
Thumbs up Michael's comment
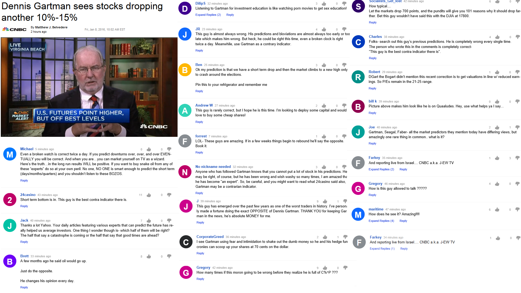[149, 149]
